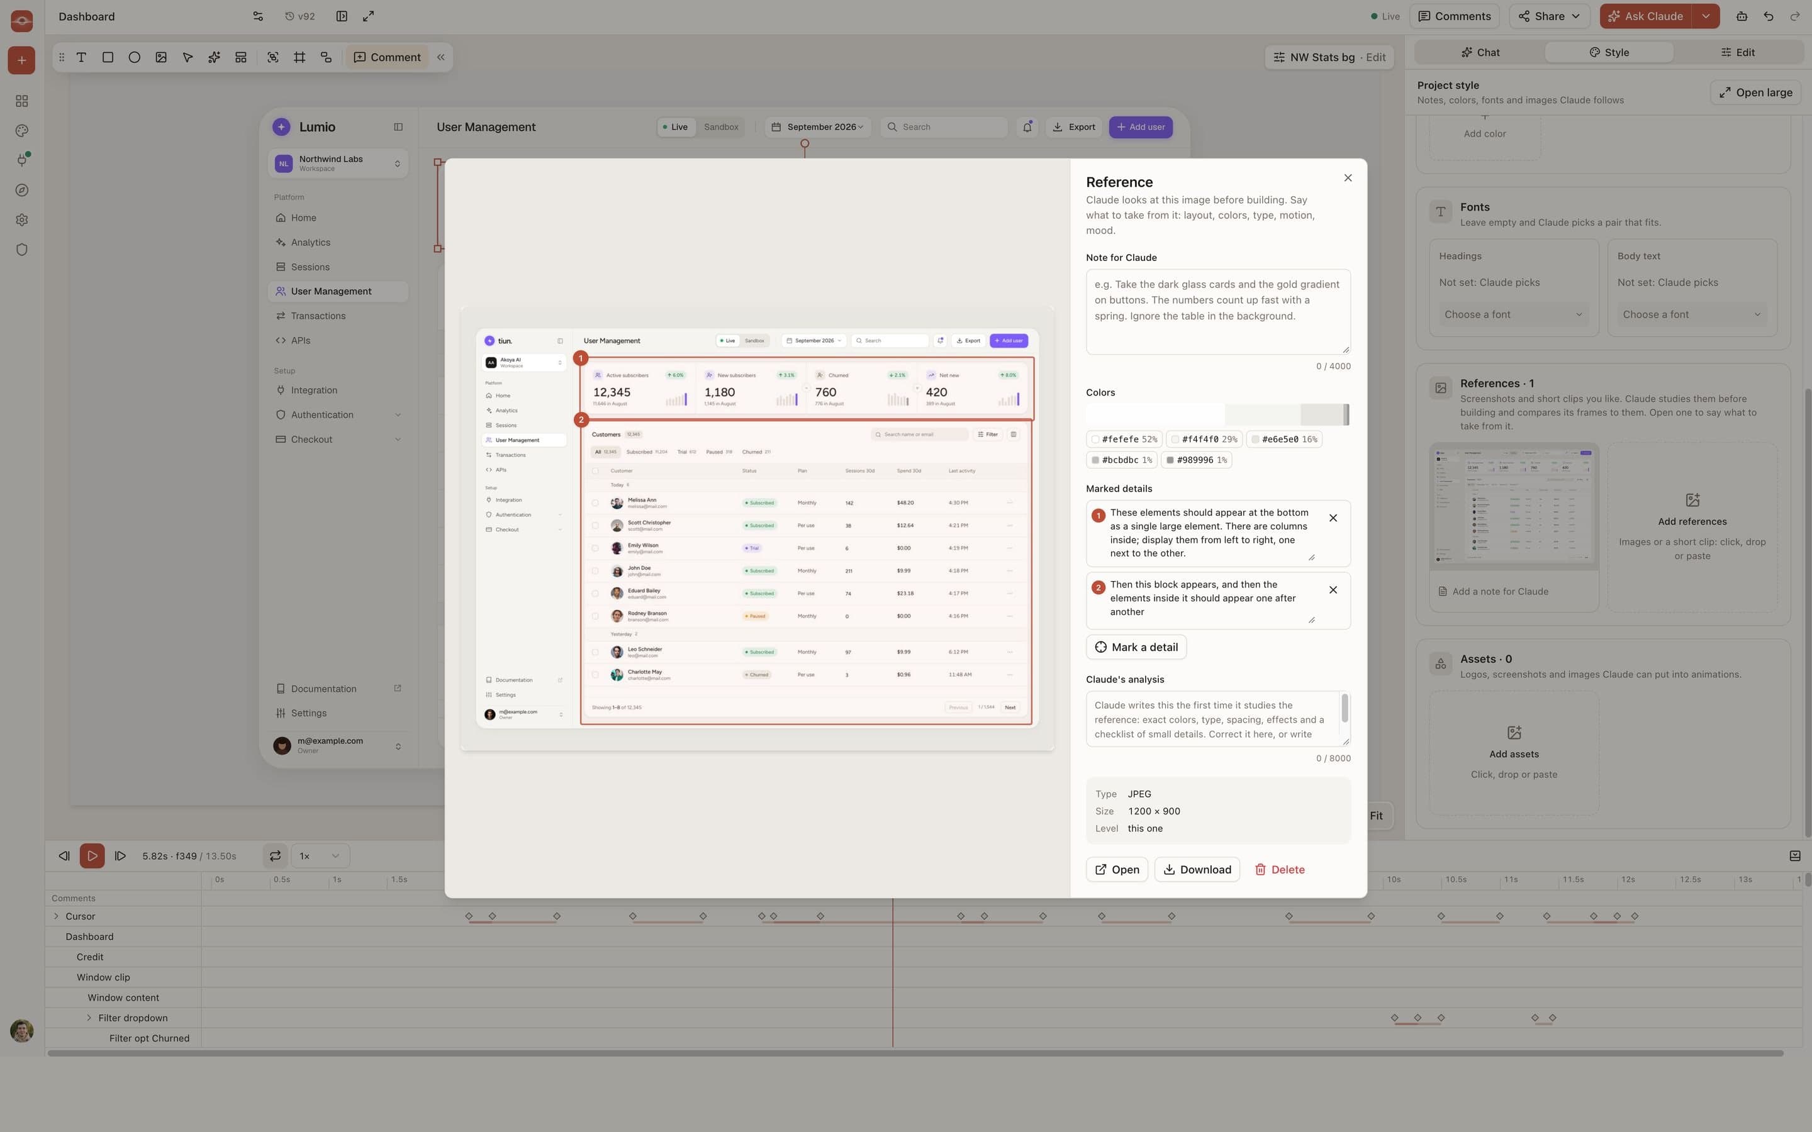Open the palette icon in the left sidebar

[22, 130]
